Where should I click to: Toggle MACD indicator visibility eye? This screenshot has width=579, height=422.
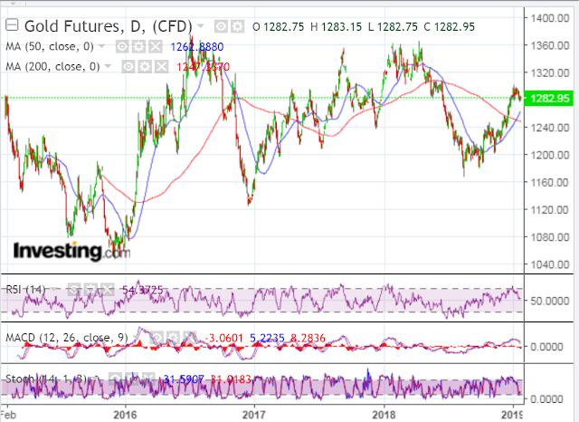point(157,338)
